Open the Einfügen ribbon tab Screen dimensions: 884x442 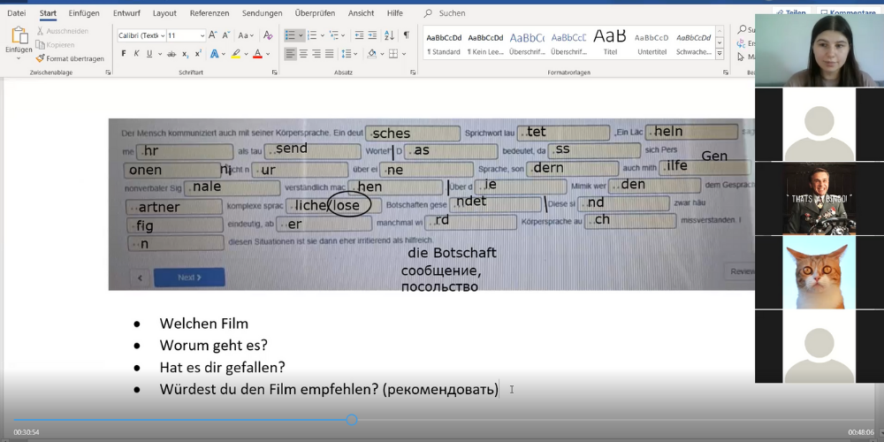coord(84,13)
